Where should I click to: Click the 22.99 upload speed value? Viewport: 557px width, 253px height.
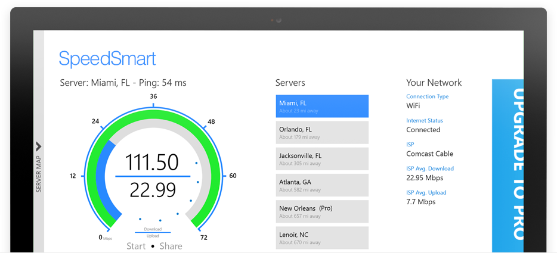click(153, 190)
